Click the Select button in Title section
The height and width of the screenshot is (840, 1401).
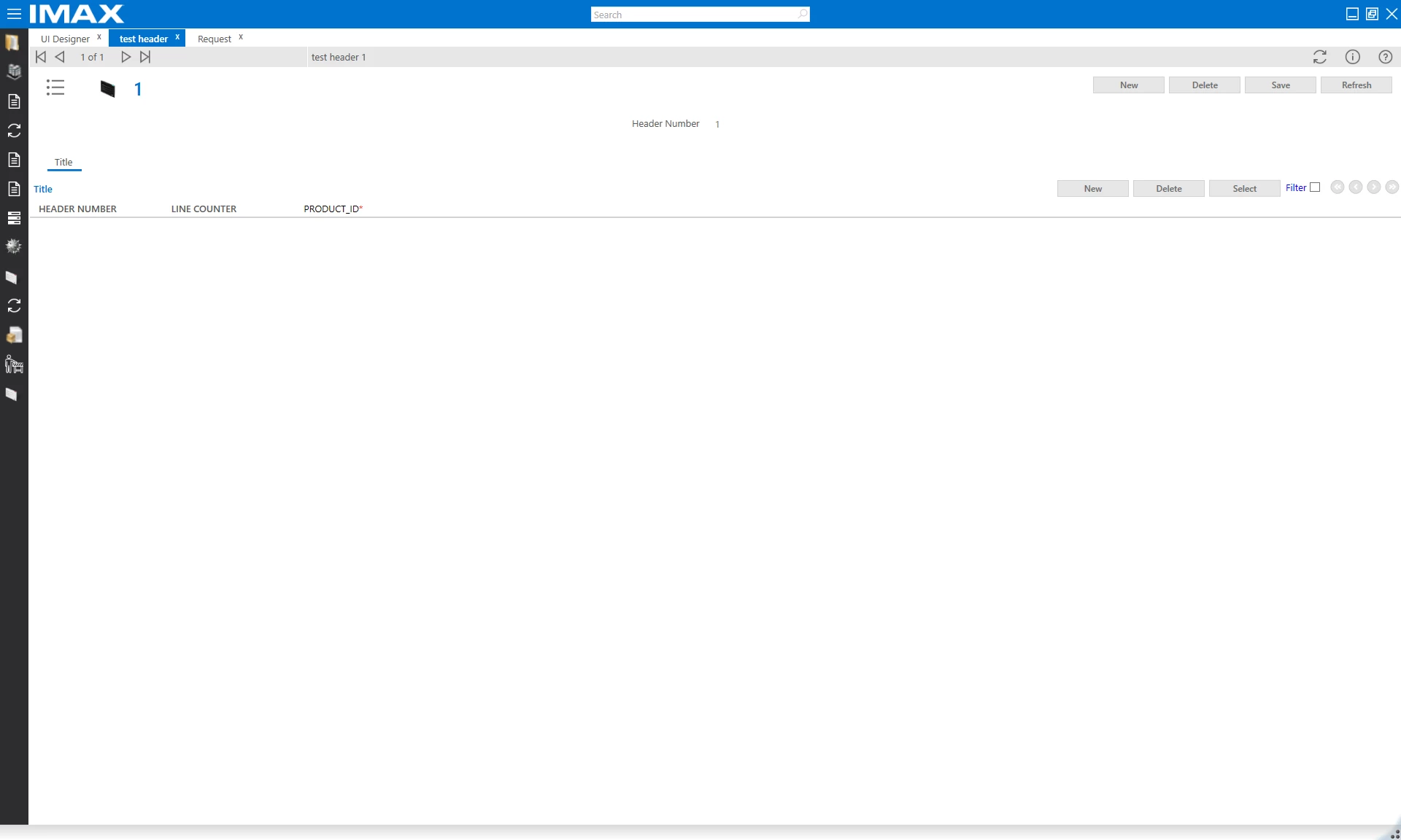(1244, 189)
